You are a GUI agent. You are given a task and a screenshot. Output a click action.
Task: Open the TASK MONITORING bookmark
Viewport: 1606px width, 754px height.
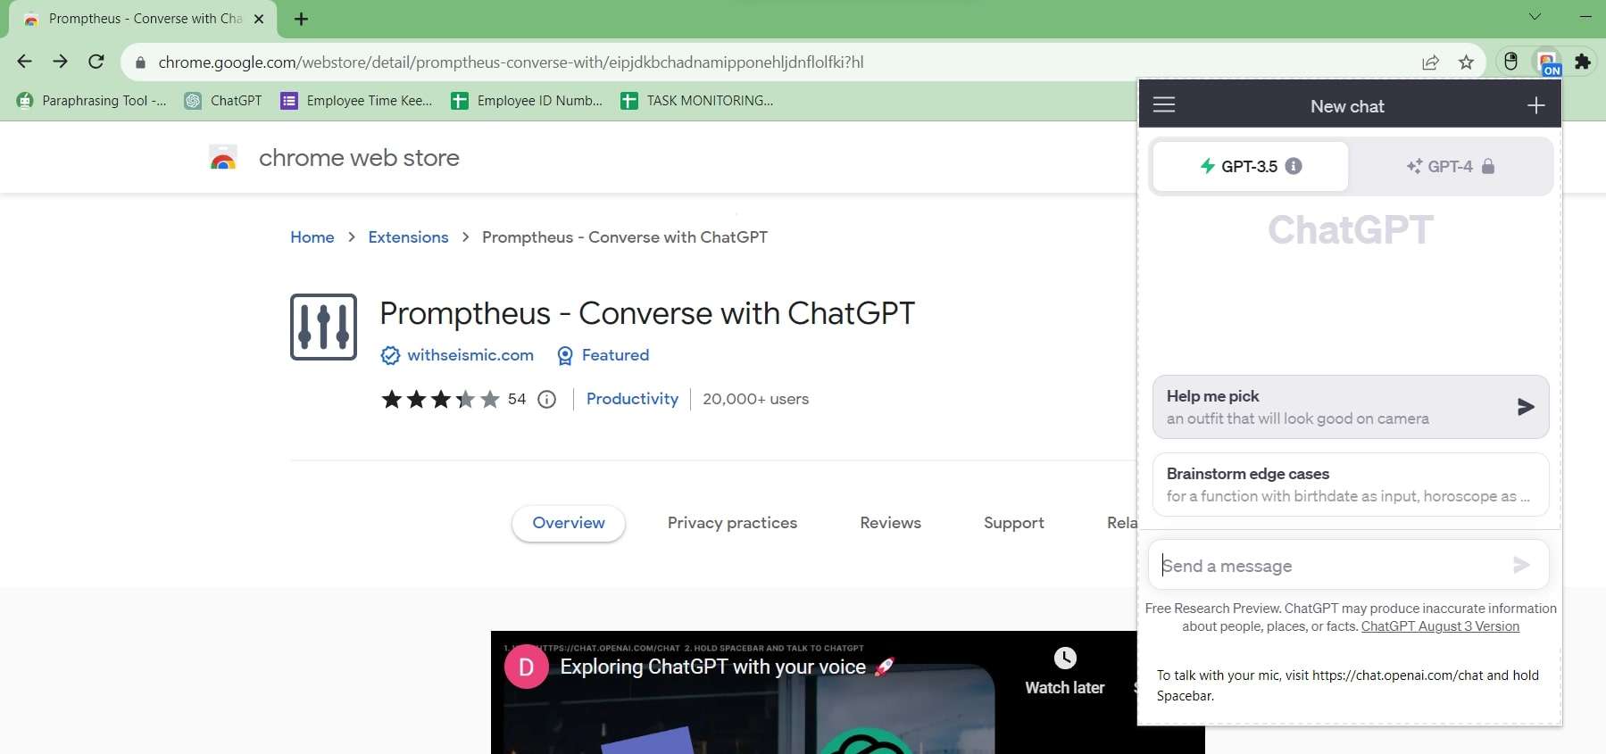697,101
